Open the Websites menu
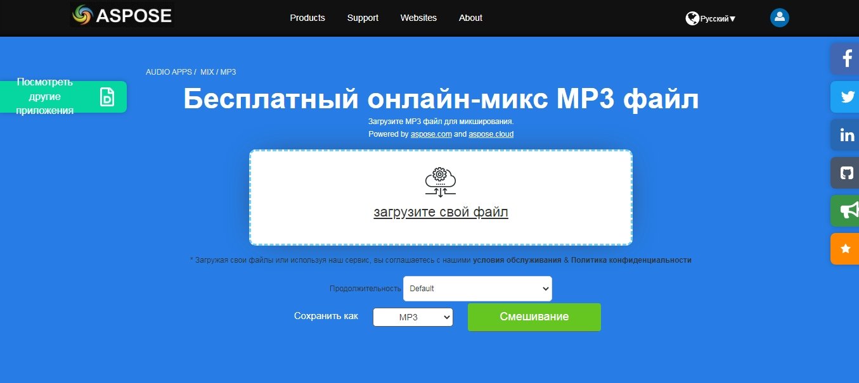This screenshot has width=859, height=383. tap(418, 18)
